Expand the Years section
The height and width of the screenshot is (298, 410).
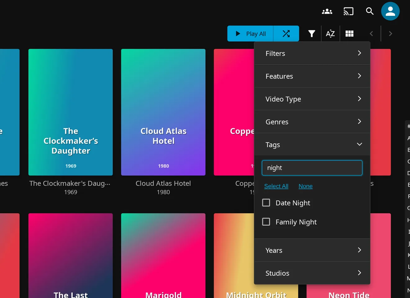[x=312, y=250]
